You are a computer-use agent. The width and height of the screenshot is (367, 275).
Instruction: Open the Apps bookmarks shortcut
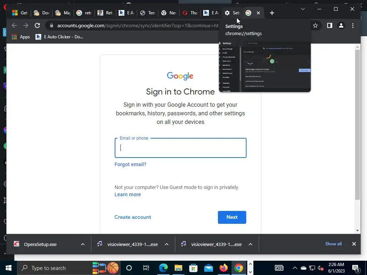click(20, 37)
